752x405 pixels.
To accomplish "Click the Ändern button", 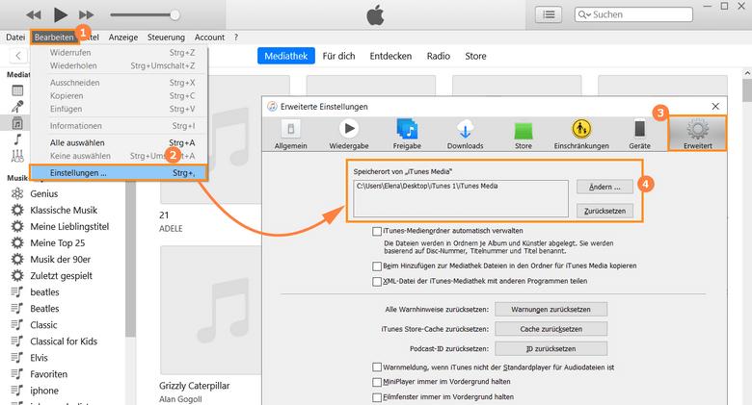I will (604, 187).
